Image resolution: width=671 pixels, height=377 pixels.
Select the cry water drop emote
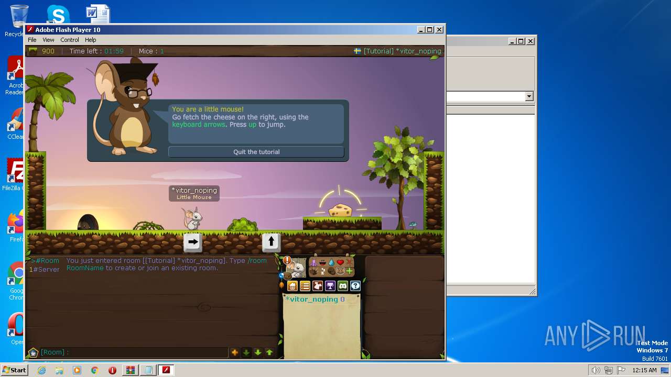click(x=331, y=263)
